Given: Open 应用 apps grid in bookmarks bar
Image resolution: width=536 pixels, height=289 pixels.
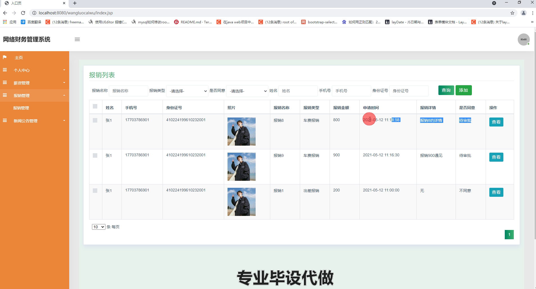Looking at the screenshot, I should pos(10,22).
